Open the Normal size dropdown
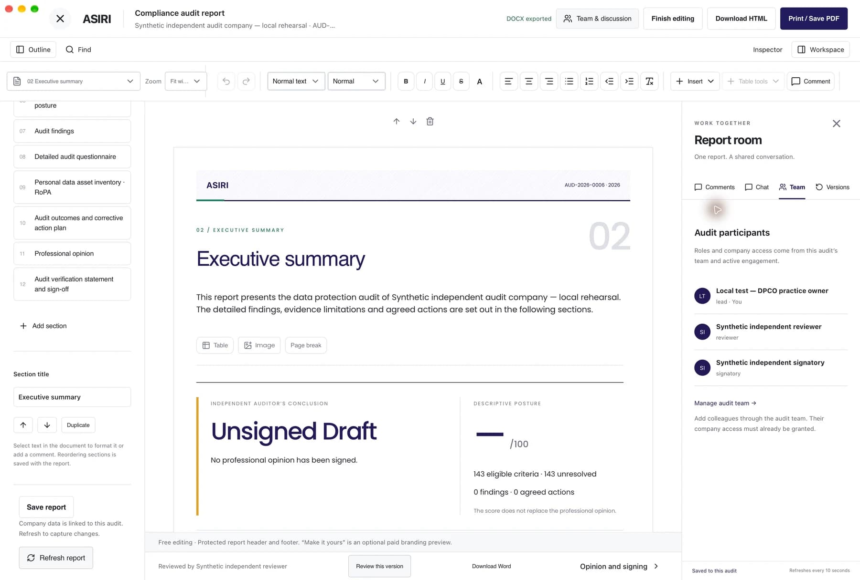860x580 pixels. 356,81
